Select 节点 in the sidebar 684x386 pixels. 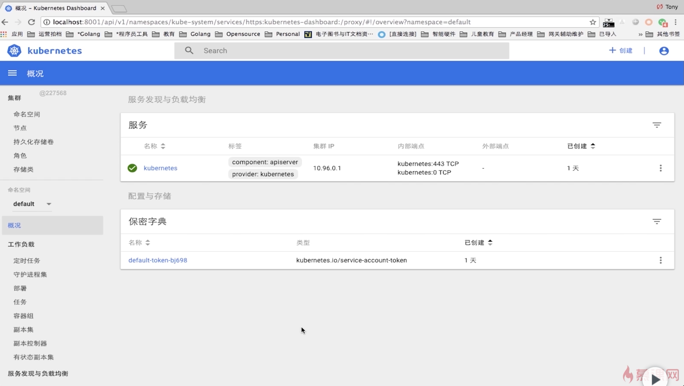pyautogui.click(x=20, y=128)
